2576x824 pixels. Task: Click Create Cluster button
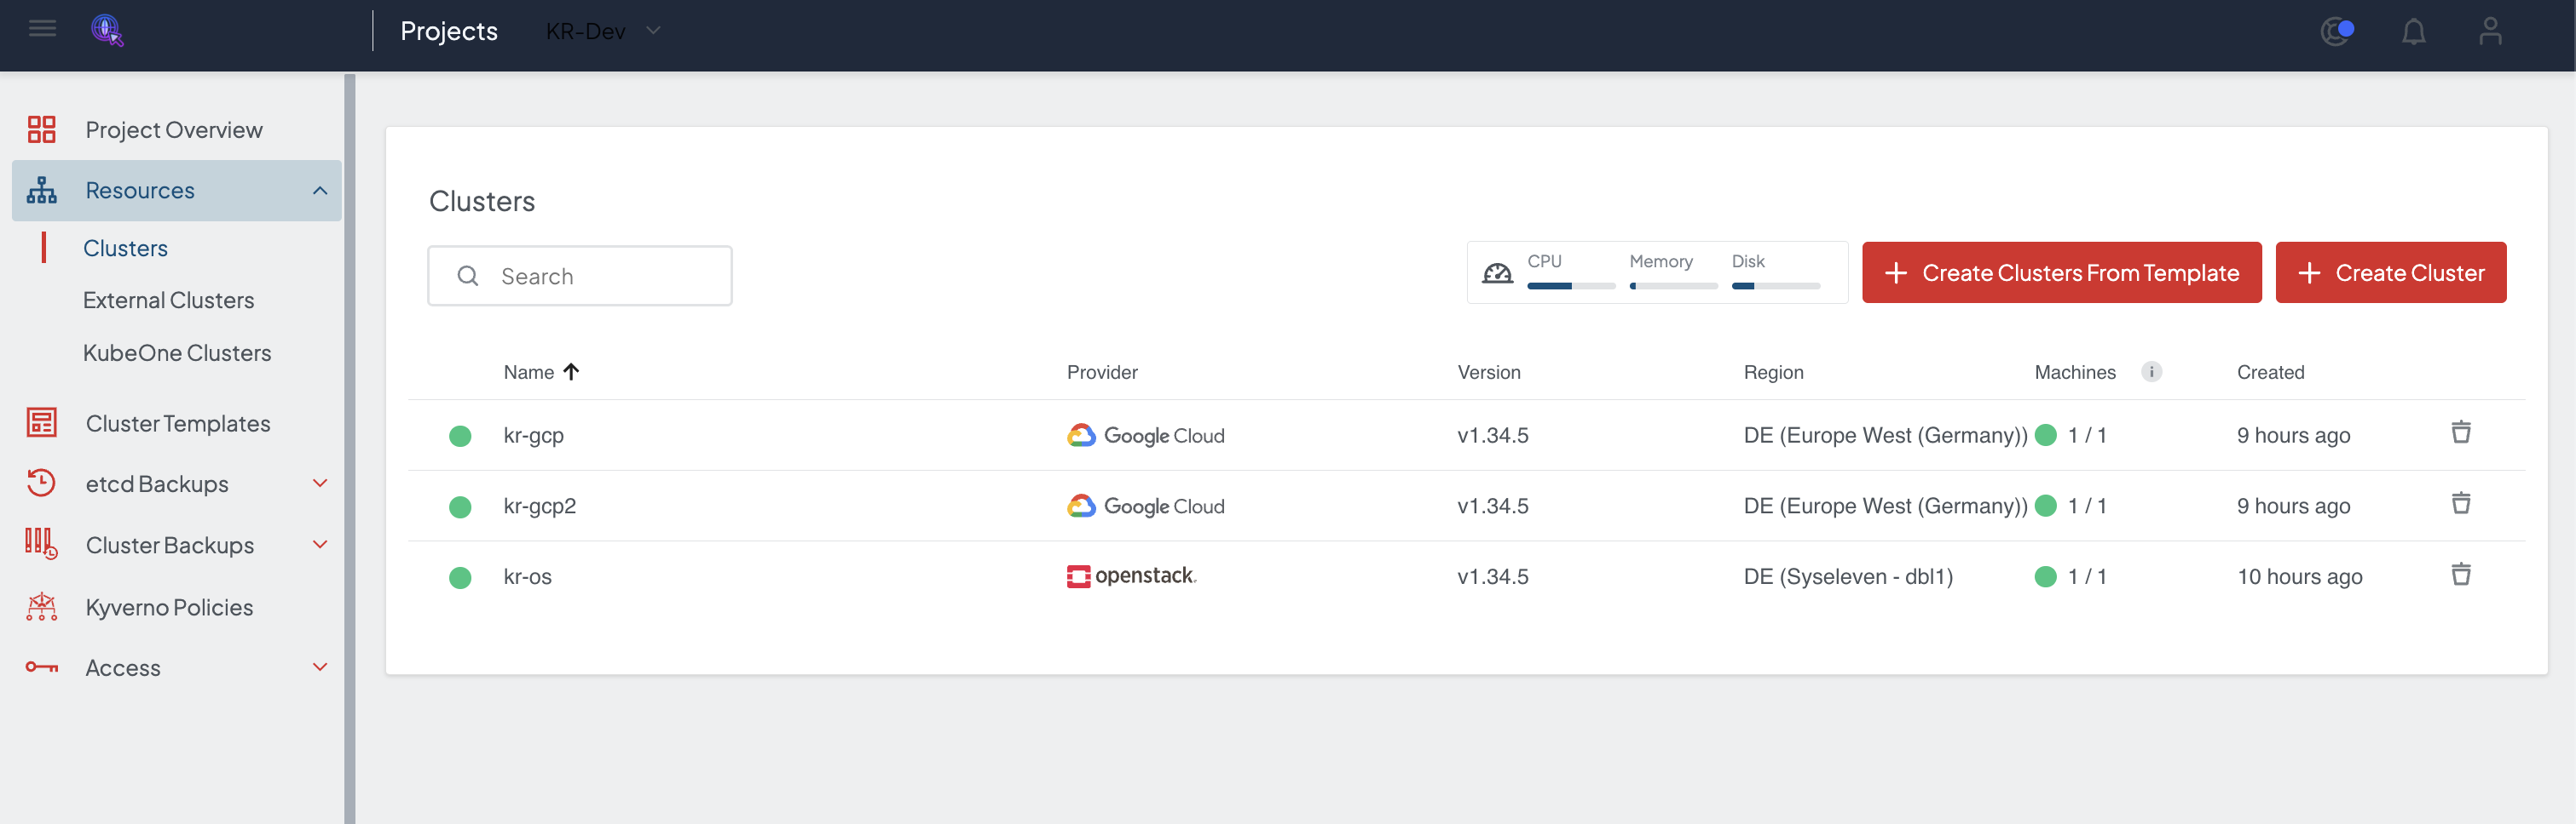tap(2390, 272)
